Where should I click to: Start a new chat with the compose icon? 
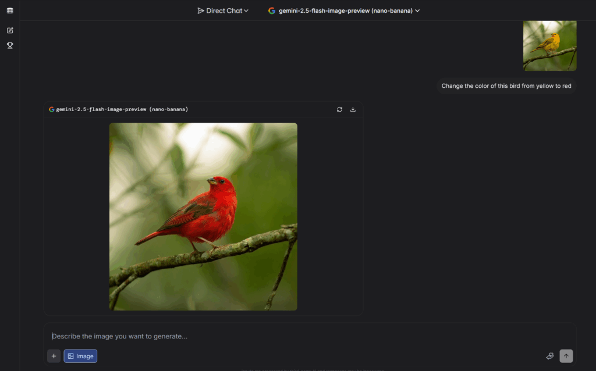[9, 30]
